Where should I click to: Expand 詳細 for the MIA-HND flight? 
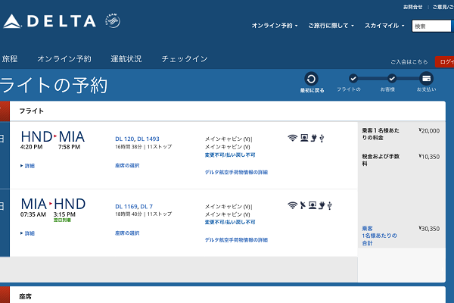[x=27, y=233]
